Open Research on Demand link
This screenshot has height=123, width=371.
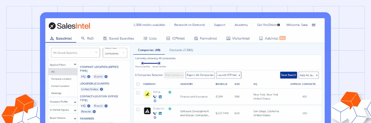click(189, 25)
